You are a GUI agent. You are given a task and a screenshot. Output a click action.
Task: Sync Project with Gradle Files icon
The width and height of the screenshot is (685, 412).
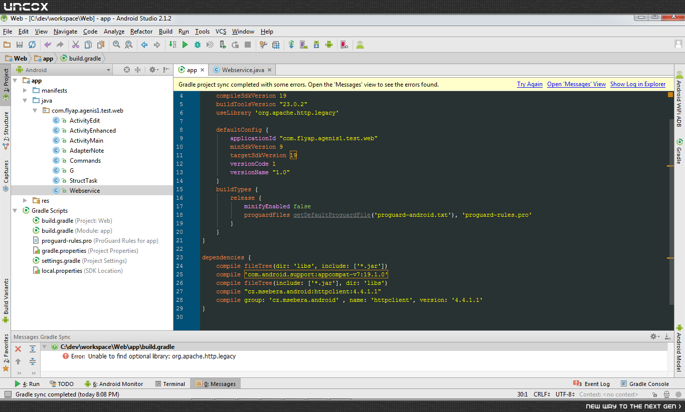(291, 45)
